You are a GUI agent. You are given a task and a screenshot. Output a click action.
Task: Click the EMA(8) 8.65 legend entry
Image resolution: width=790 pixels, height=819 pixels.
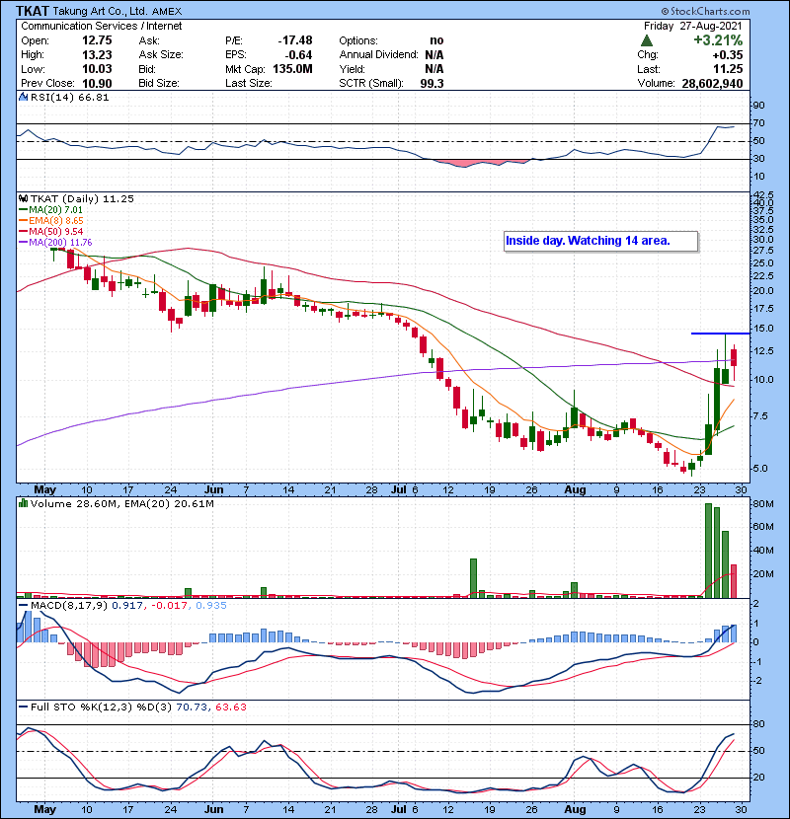point(51,221)
